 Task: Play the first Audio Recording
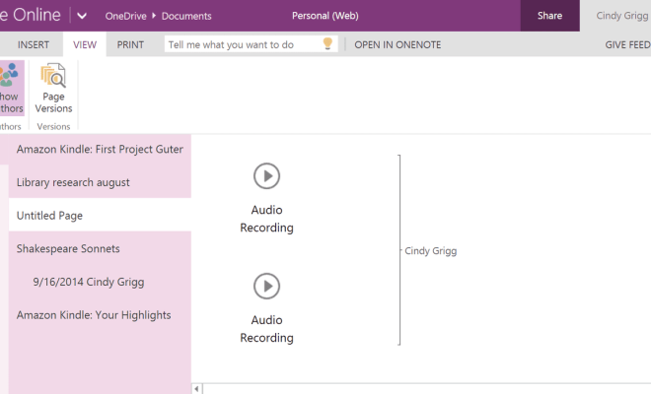266,176
